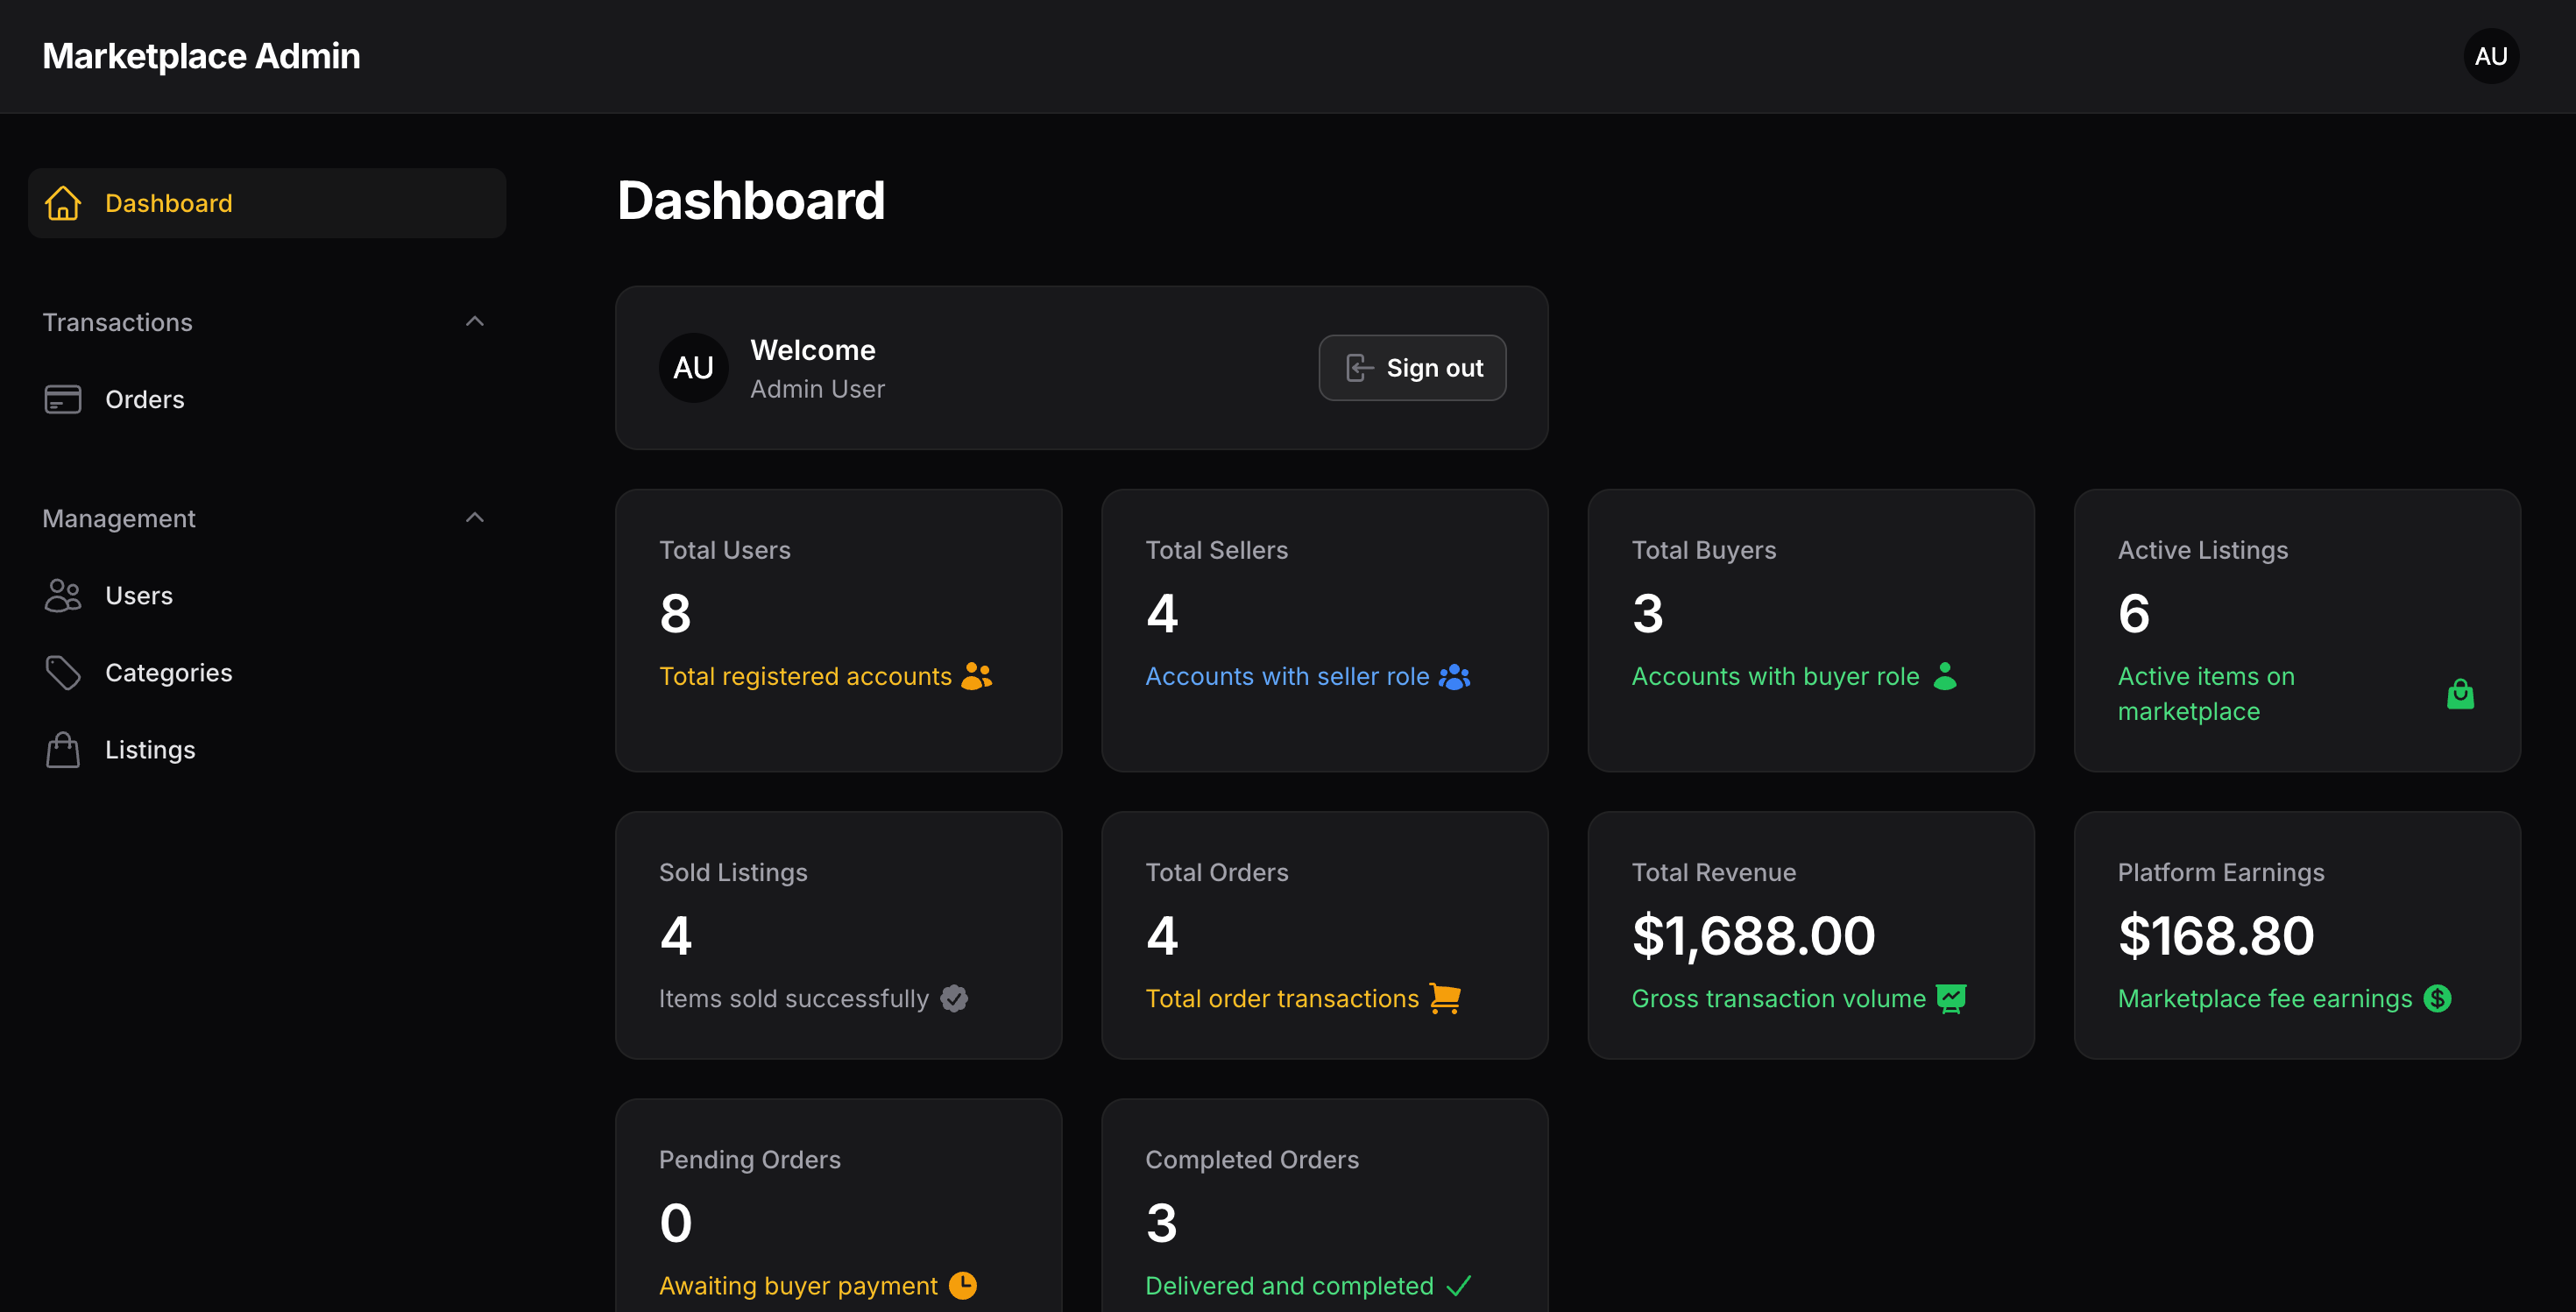Click 'Items sold successfully' text
The height and width of the screenshot is (1312, 2576).
point(793,998)
